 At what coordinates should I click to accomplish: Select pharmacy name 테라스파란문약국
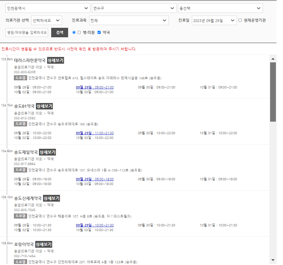point(30,60)
